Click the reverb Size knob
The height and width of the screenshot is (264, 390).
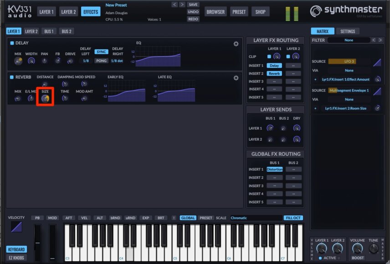[45, 99]
